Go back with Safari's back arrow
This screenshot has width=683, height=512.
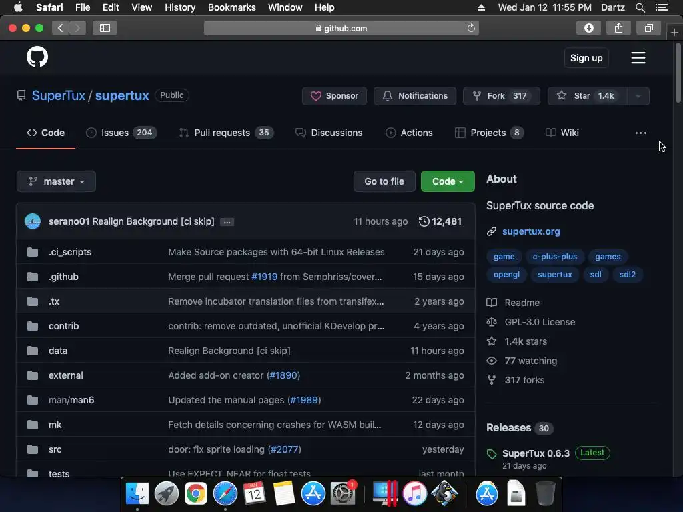(61, 28)
